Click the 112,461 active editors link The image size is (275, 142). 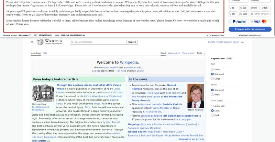[96, 71]
